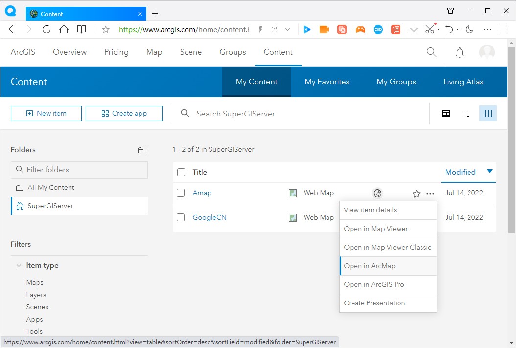The height and width of the screenshot is (348, 516).
Task: Open the notifications bell
Action: 459,52
